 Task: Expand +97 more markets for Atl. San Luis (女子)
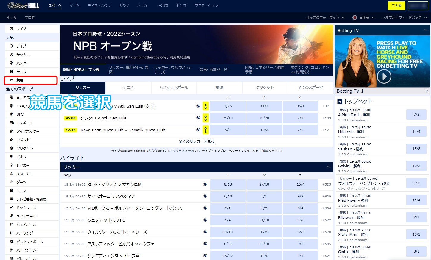pos(326,106)
